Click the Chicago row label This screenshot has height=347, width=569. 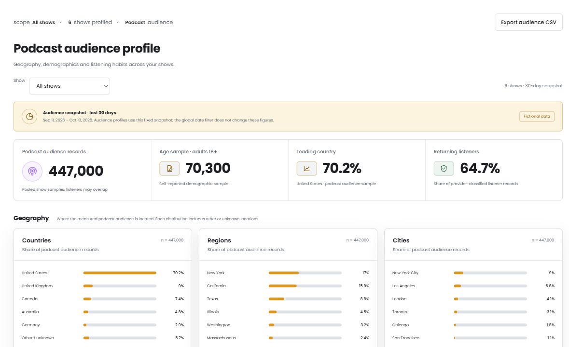[400, 325]
